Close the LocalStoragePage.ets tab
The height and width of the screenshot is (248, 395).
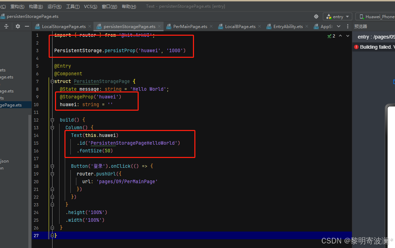click(90, 26)
